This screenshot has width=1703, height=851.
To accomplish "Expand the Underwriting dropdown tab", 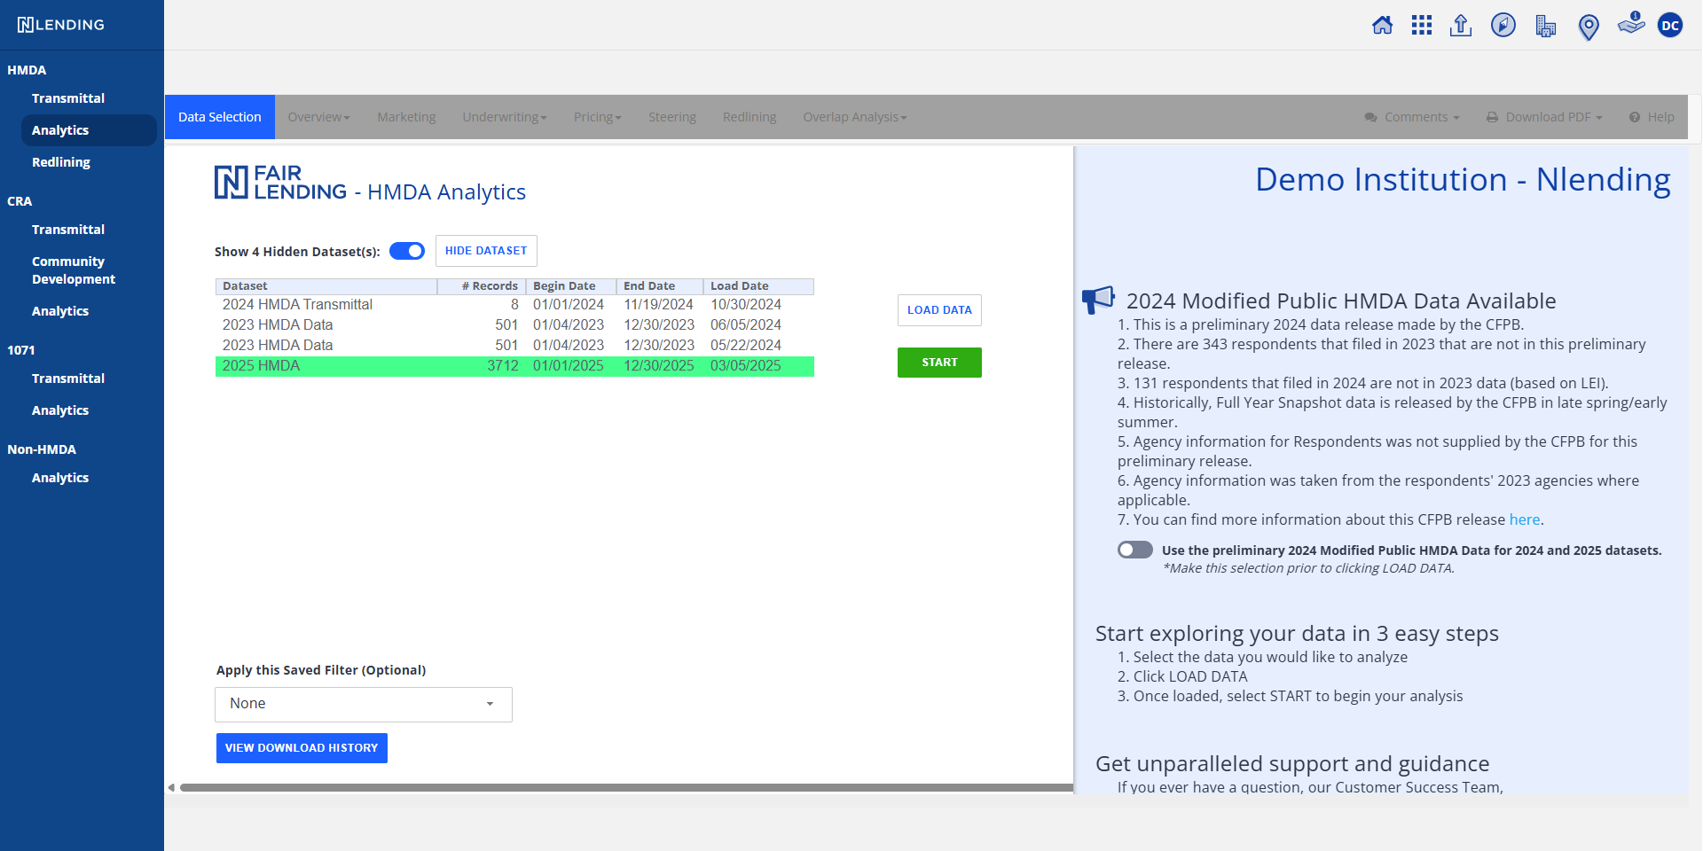I will (x=505, y=117).
